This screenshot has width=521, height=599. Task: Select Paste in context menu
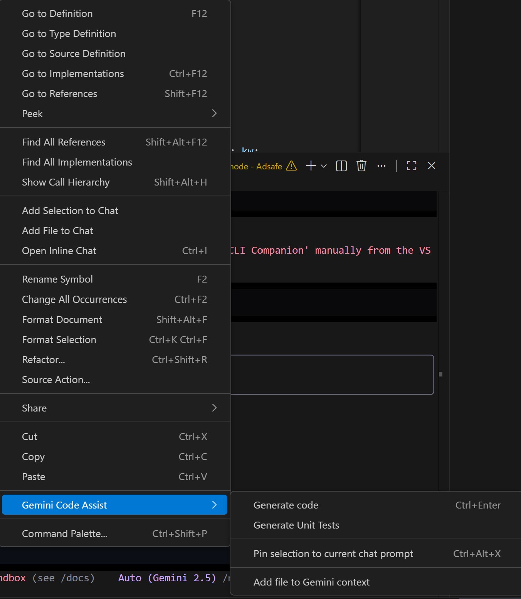pos(115,477)
